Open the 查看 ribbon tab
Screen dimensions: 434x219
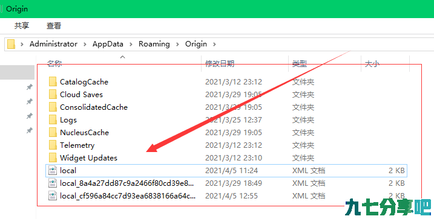tap(54, 26)
